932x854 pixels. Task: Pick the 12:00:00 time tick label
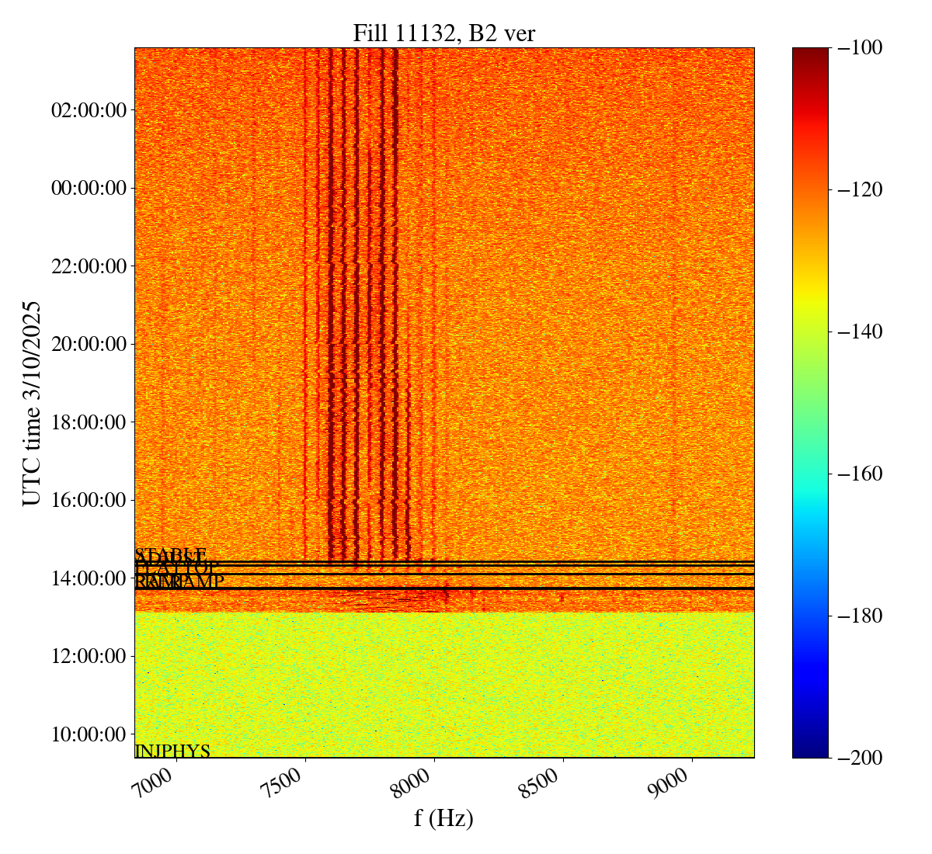click(x=89, y=656)
